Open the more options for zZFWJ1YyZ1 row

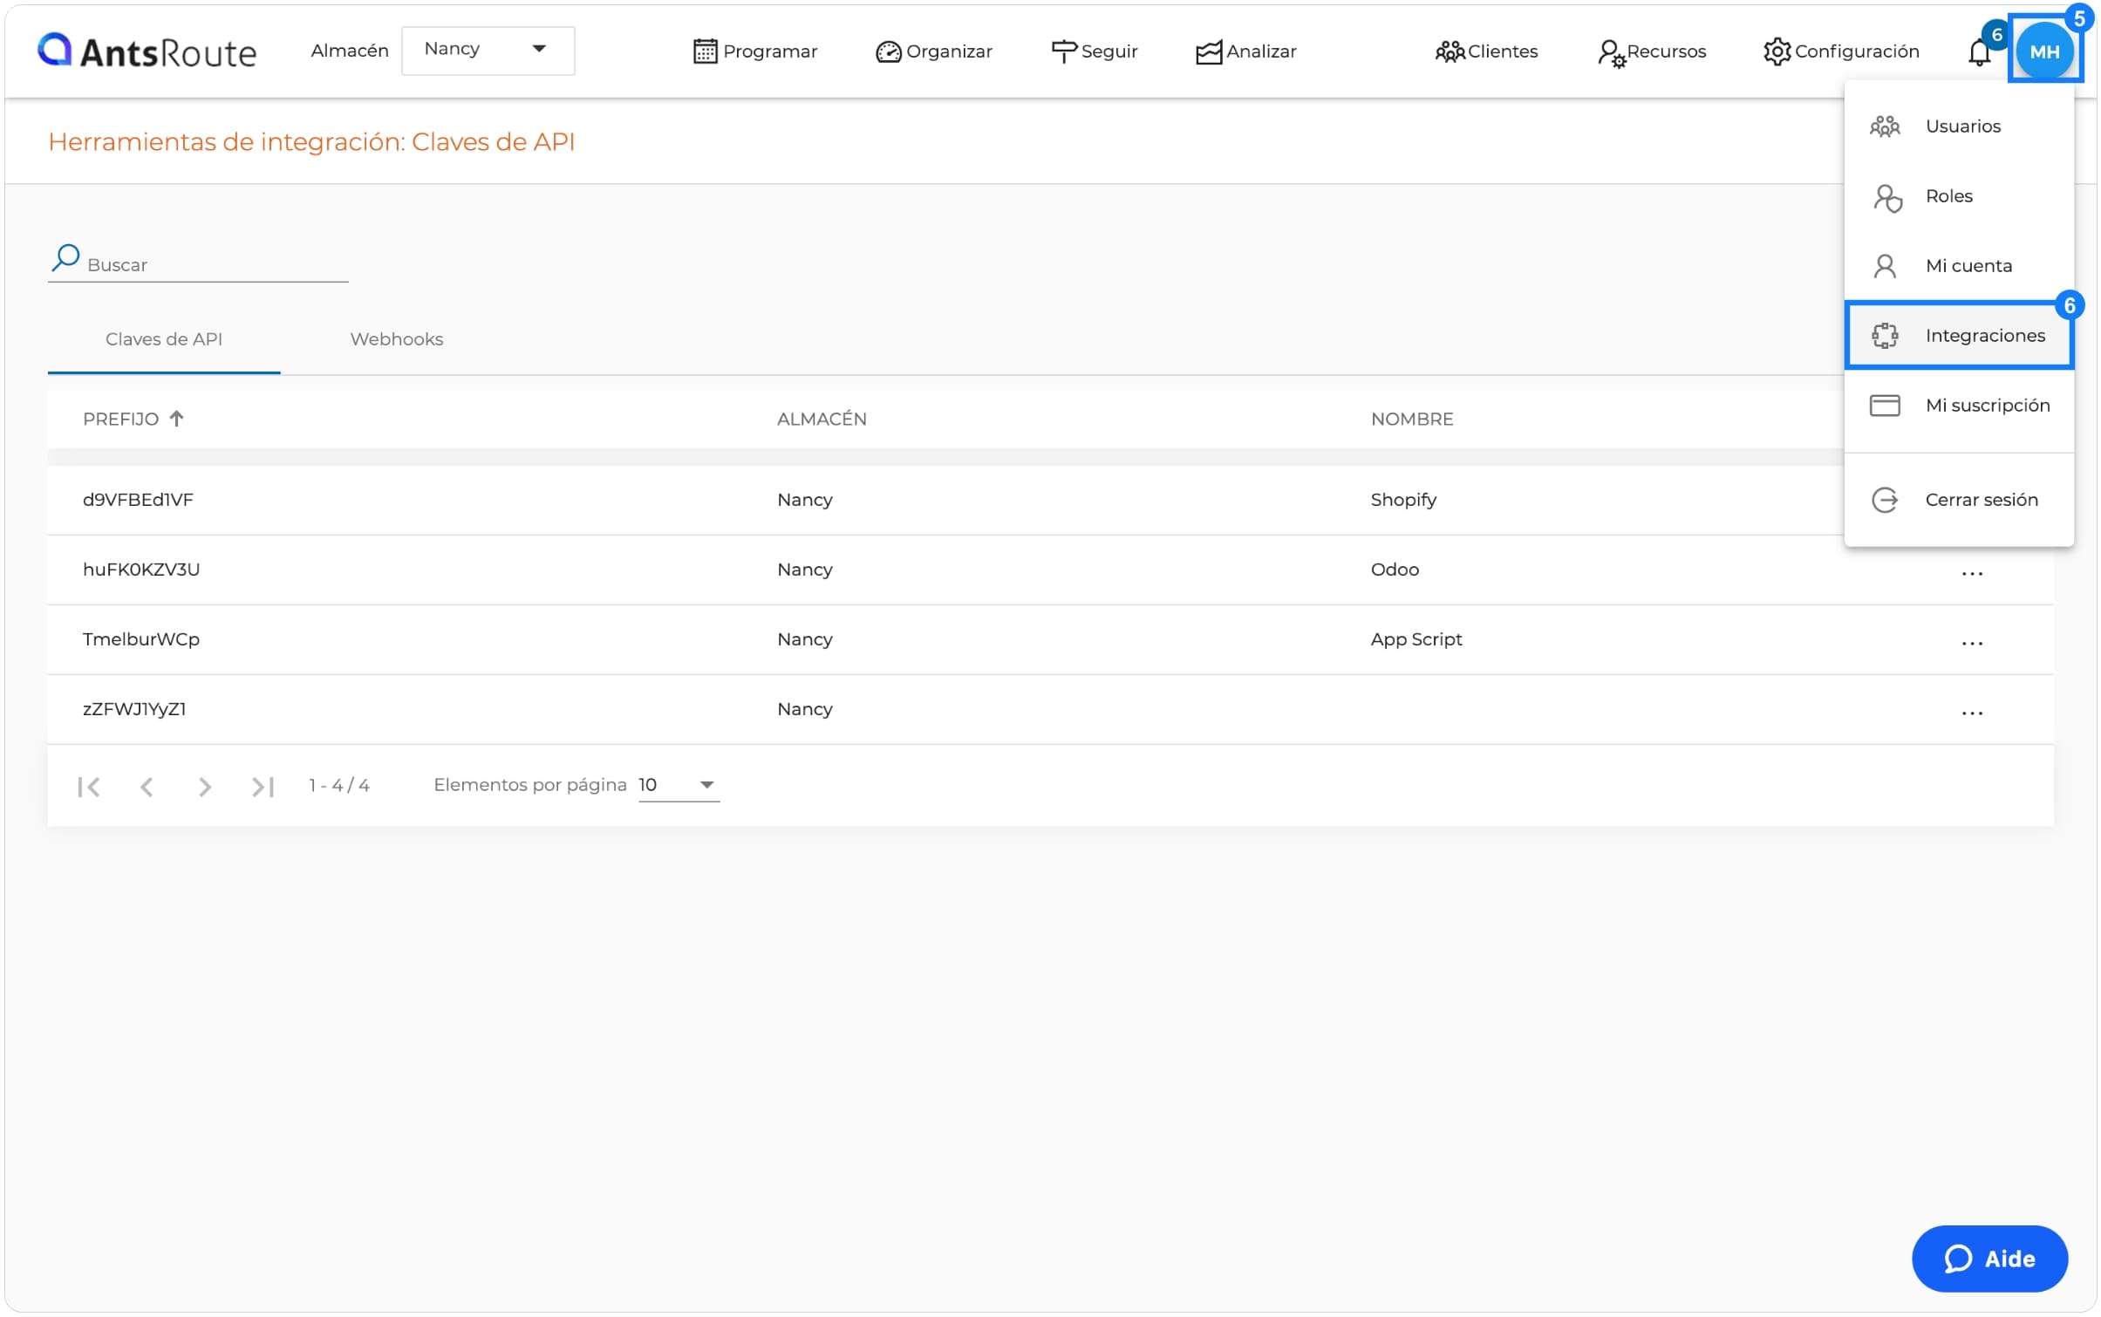coord(1971,713)
